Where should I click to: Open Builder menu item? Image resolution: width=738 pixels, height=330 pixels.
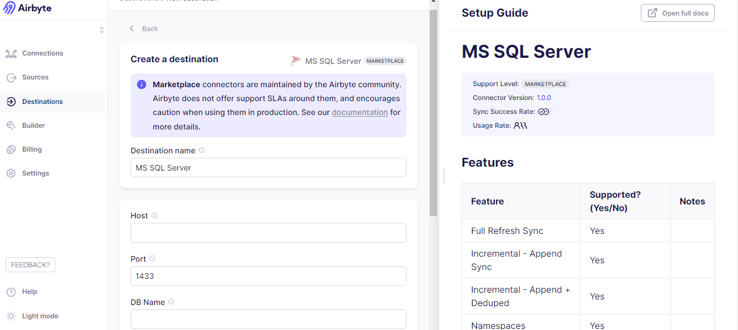pyautogui.click(x=33, y=126)
